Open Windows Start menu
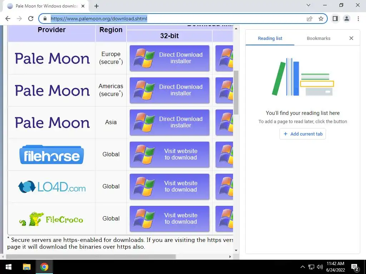Screen dimensions: 366x274 [x=9, y=267]
